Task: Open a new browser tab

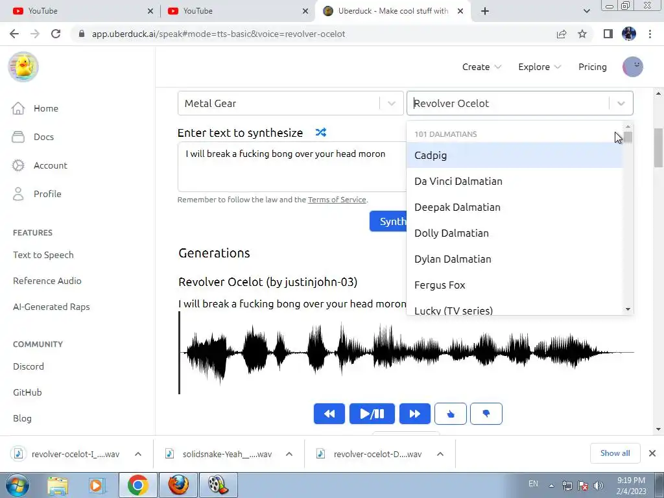Action: tap(485, 11)
